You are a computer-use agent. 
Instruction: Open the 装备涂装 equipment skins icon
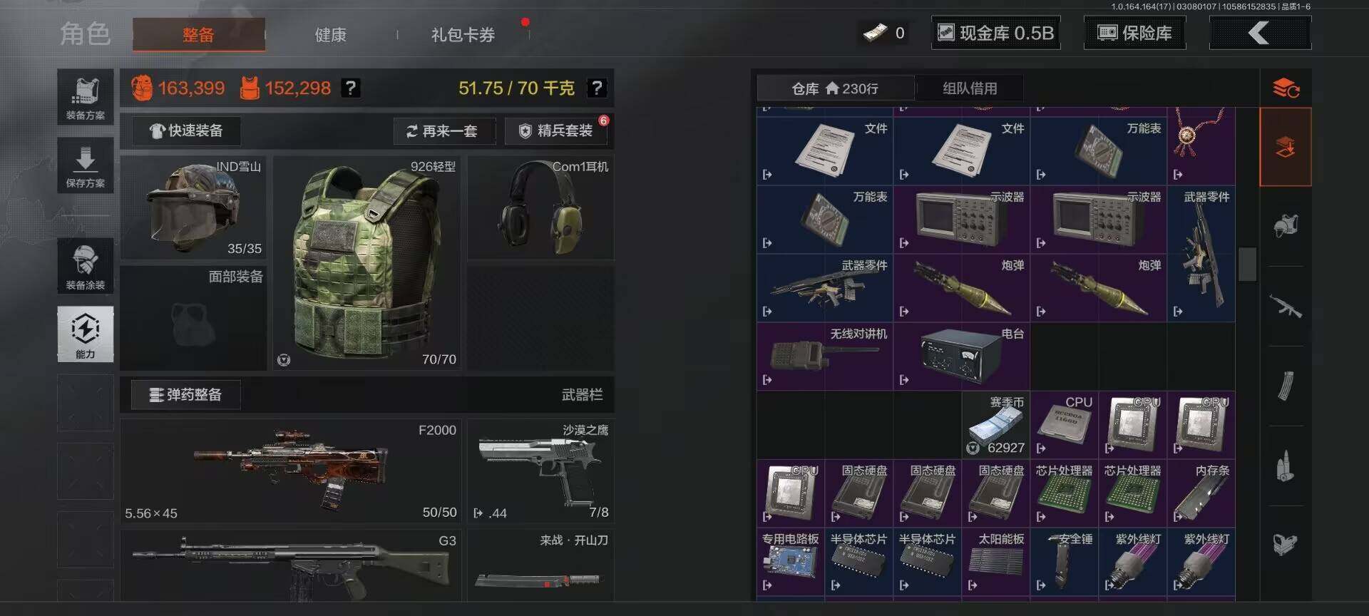(x=86, y=265)
